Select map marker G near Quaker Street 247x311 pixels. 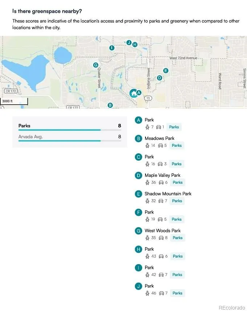pos(96,65)
